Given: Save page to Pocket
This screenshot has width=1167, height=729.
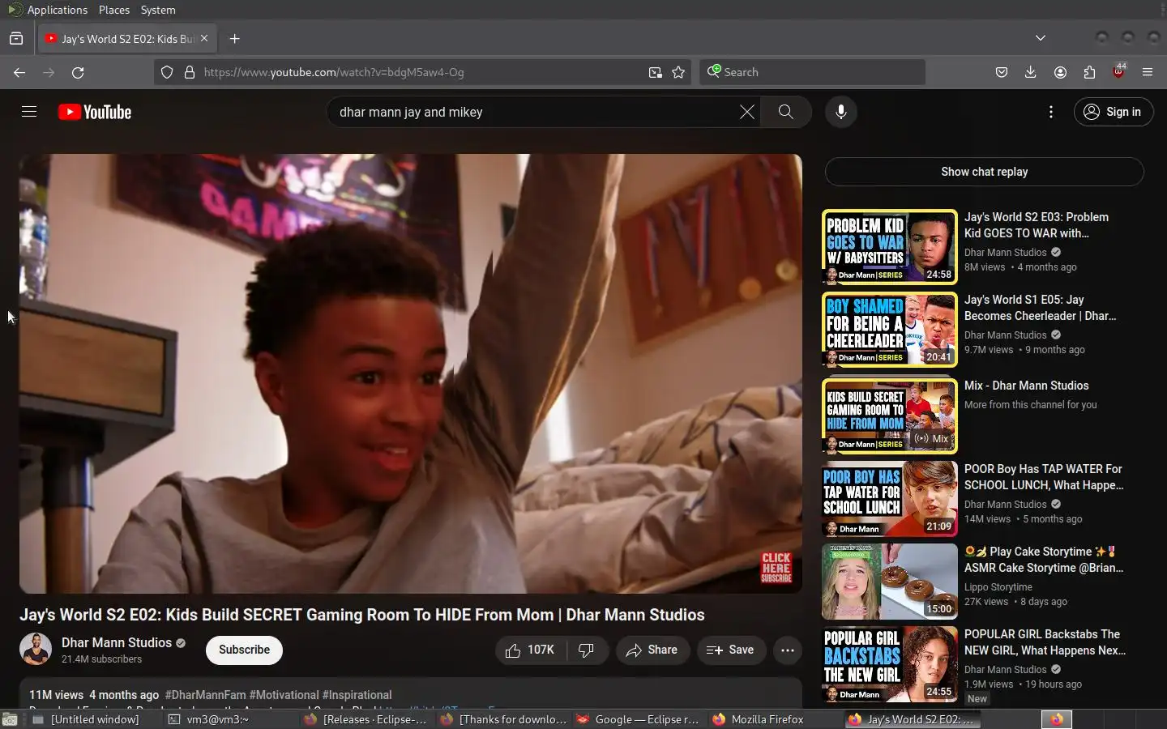Looking at the screenshot, I should (1002, 72).
